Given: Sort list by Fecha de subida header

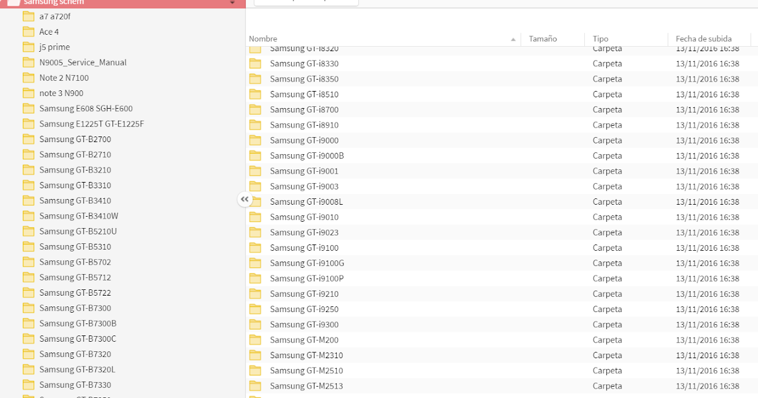Looking at the screenshot, I should tap(704, 39).
